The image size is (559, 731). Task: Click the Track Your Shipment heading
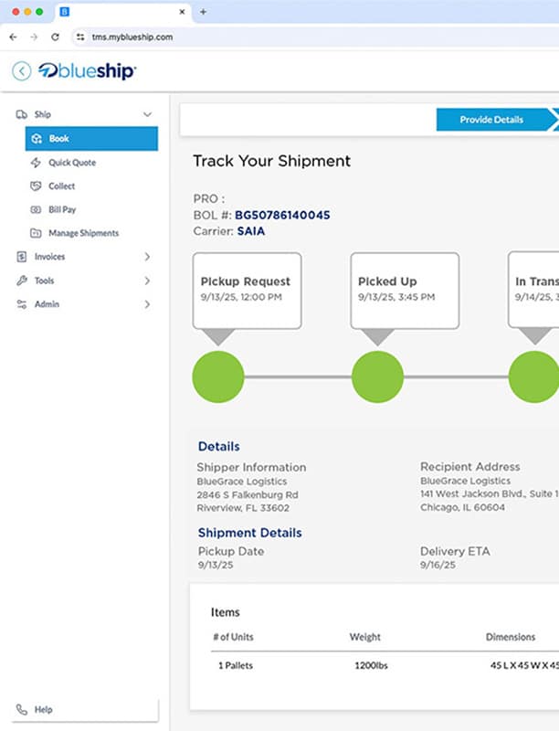pyautogui.click(x=271, y=161)
